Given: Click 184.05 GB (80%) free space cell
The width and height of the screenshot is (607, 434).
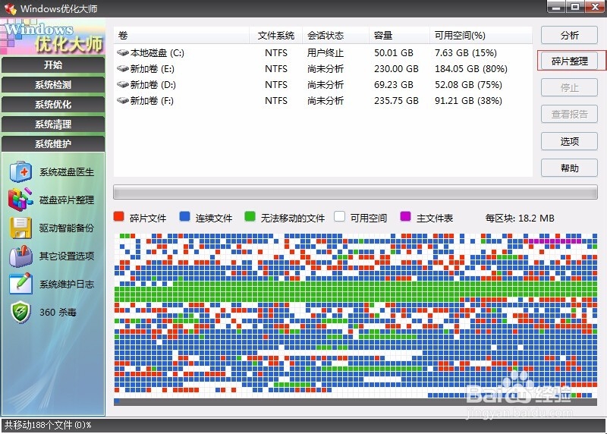Looking at the screenshot, I should point(470,68).
